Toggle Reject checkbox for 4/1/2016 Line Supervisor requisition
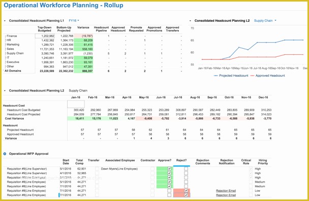 click(186, 173)
